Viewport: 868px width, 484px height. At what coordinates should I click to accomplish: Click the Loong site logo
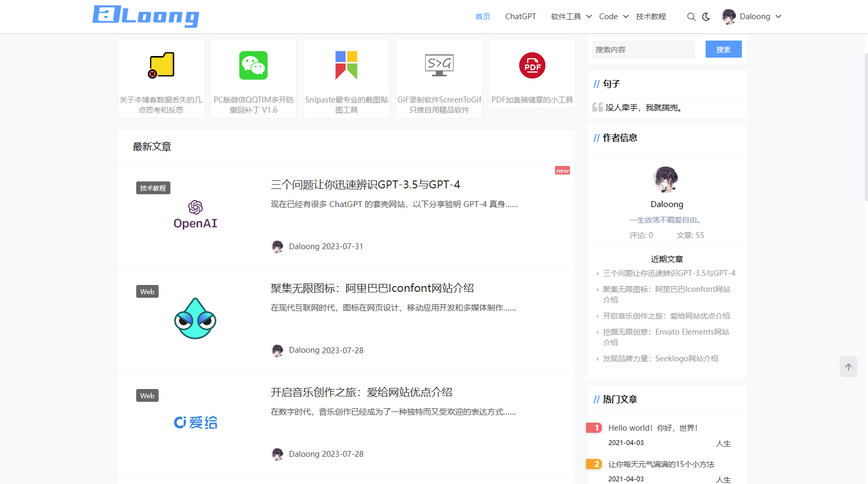146,16
